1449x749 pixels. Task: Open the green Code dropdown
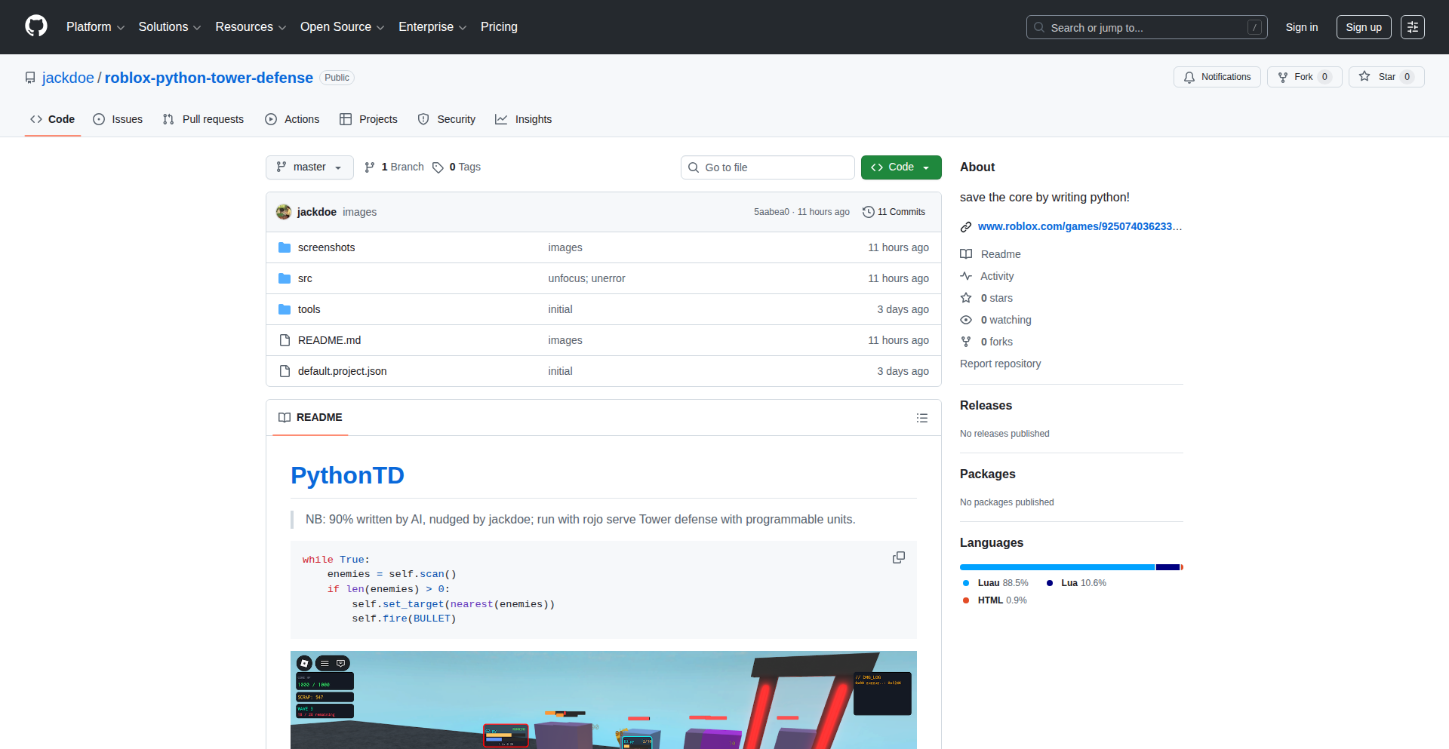coord(900,167)
